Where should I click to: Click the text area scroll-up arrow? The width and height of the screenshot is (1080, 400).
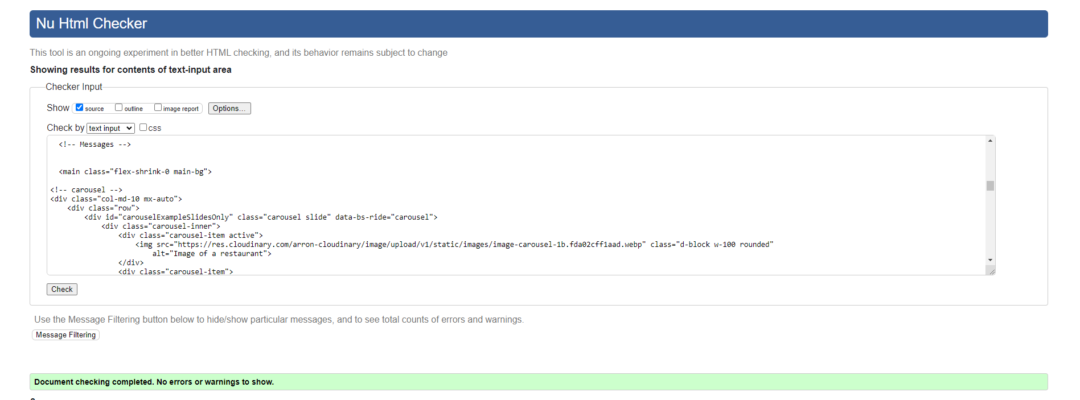[991, 141]
